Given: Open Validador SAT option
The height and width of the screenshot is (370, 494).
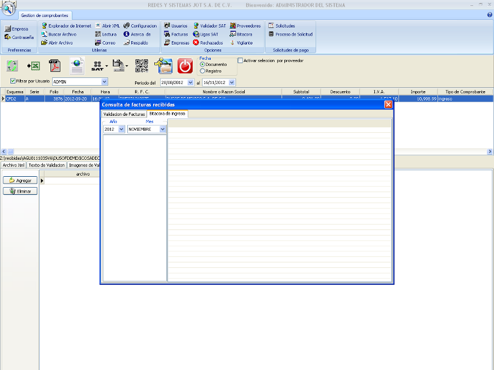Looking at the screenshot, I should [x=209, y=26].
